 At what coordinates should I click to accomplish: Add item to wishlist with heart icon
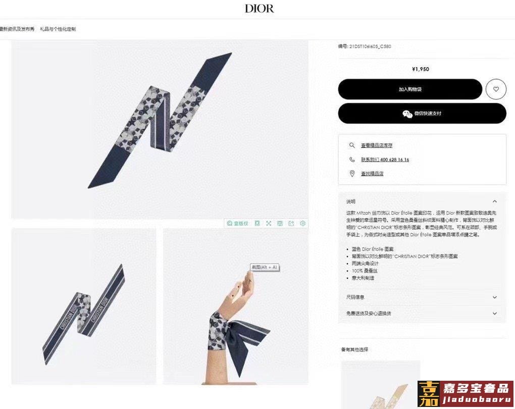click(496, 89)
